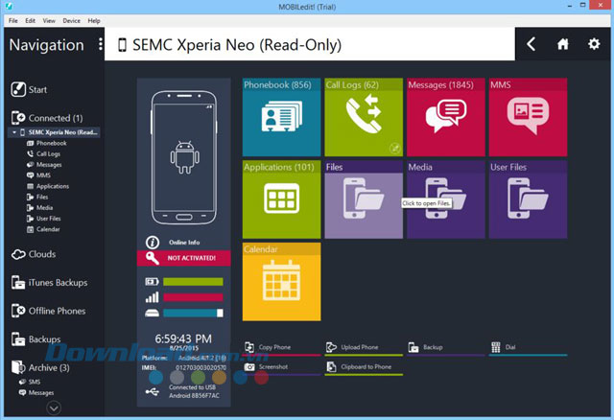Screen dimensions: 614x420
Task: Open settings gear icon
Action: (594, 44)
